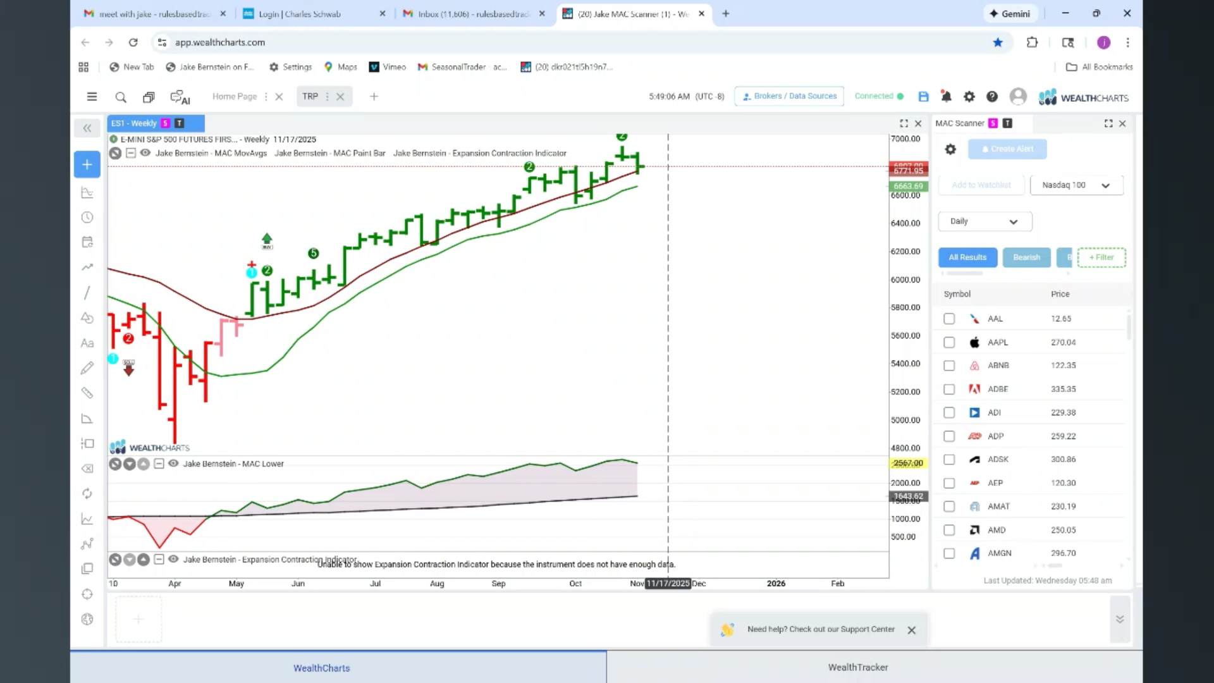The height and width of the screenshot is (683, 1214).
Task: Show All Results in scanner
Action: [967, 257]
